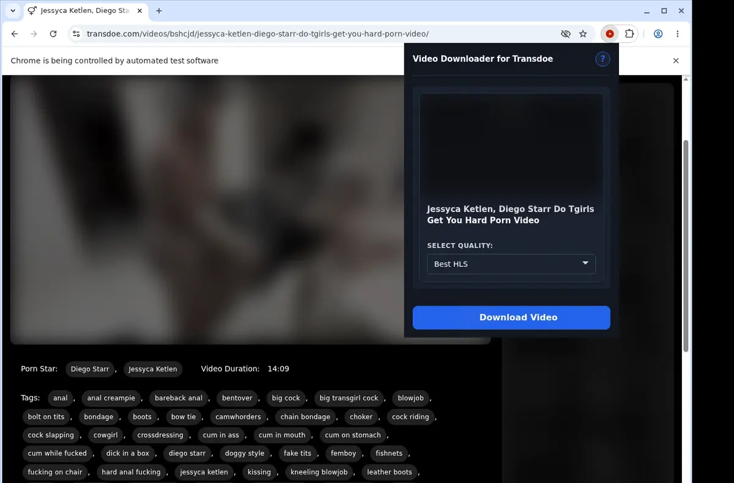734x483 pixels.
Task: Click the choker tag
Action: point(361,417)
